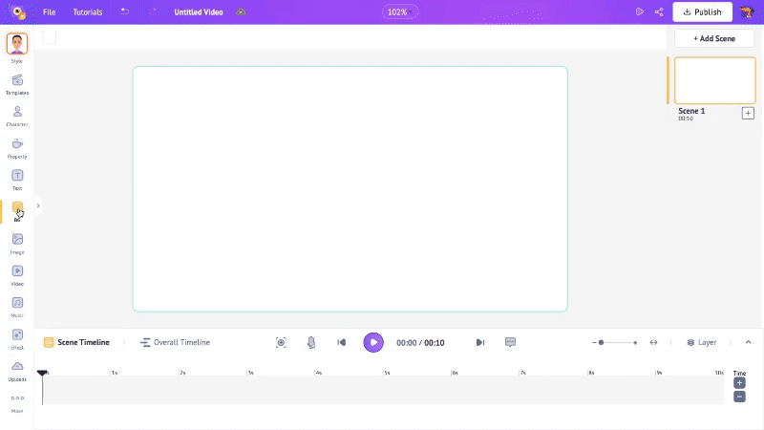
Task: Collapse the timeline panel with chevron
Action: pyautogui.click(x=748, y=342)
